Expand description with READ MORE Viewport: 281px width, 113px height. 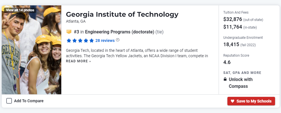click(x=79, y=61)
